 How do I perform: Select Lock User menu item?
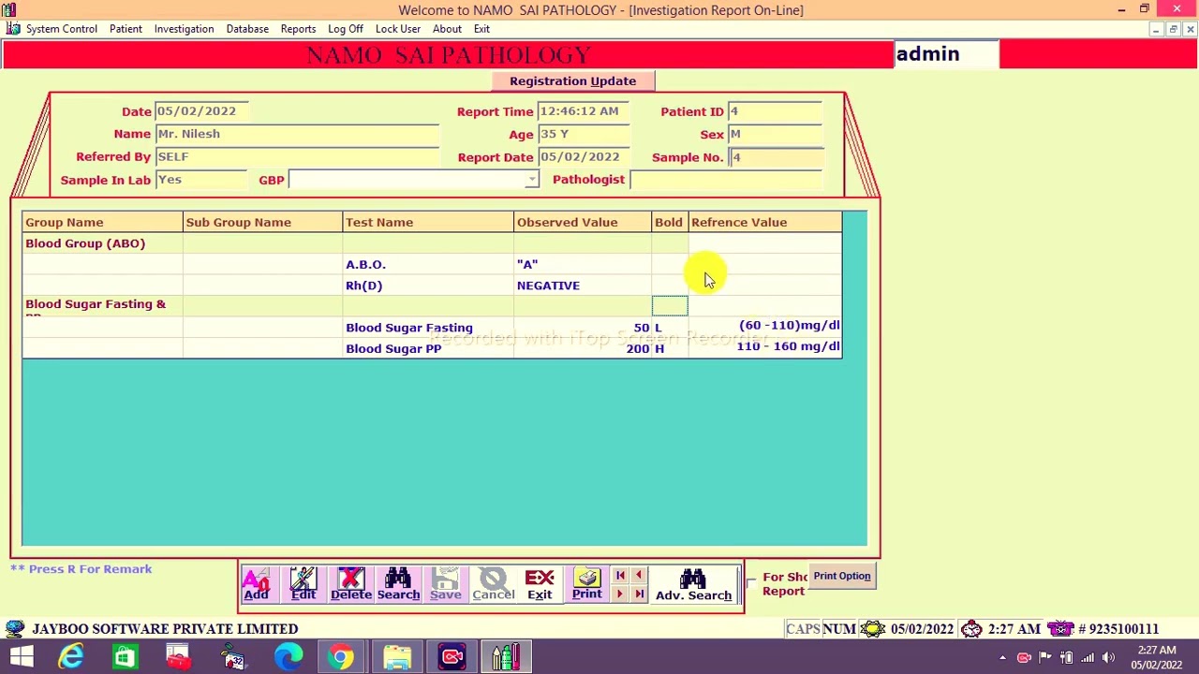pyautogui.click(x=398, y=29)
